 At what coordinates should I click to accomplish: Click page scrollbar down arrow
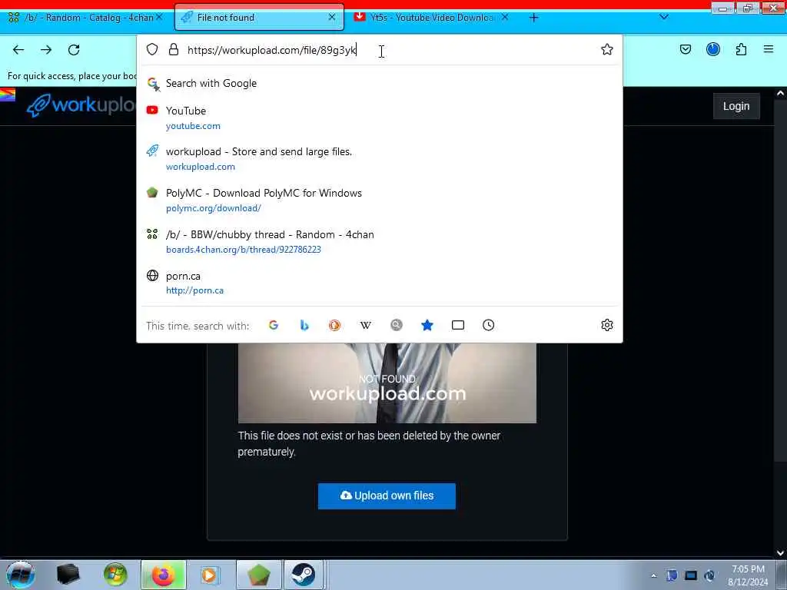point(780,553)
